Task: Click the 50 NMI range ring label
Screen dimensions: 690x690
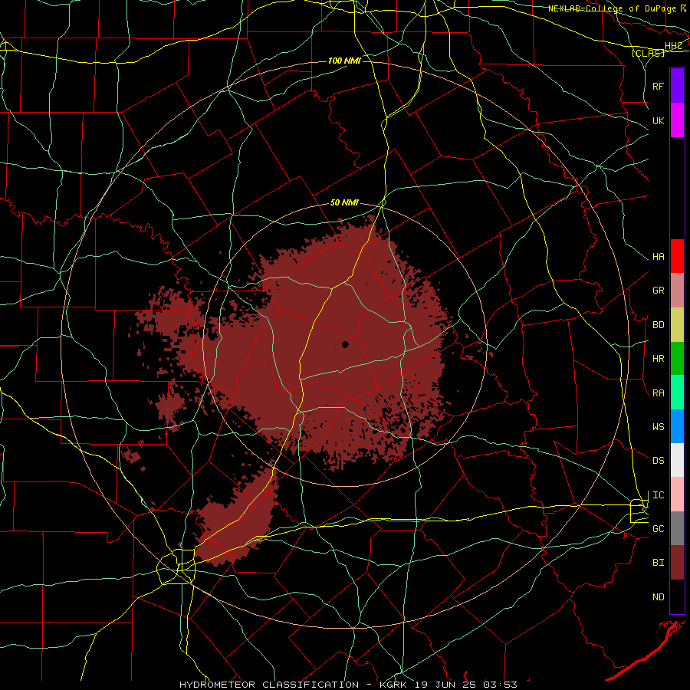Action: [x=344, y=202]
